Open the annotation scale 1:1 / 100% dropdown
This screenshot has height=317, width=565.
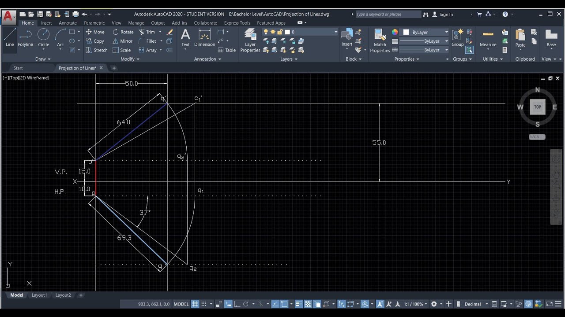415,304
